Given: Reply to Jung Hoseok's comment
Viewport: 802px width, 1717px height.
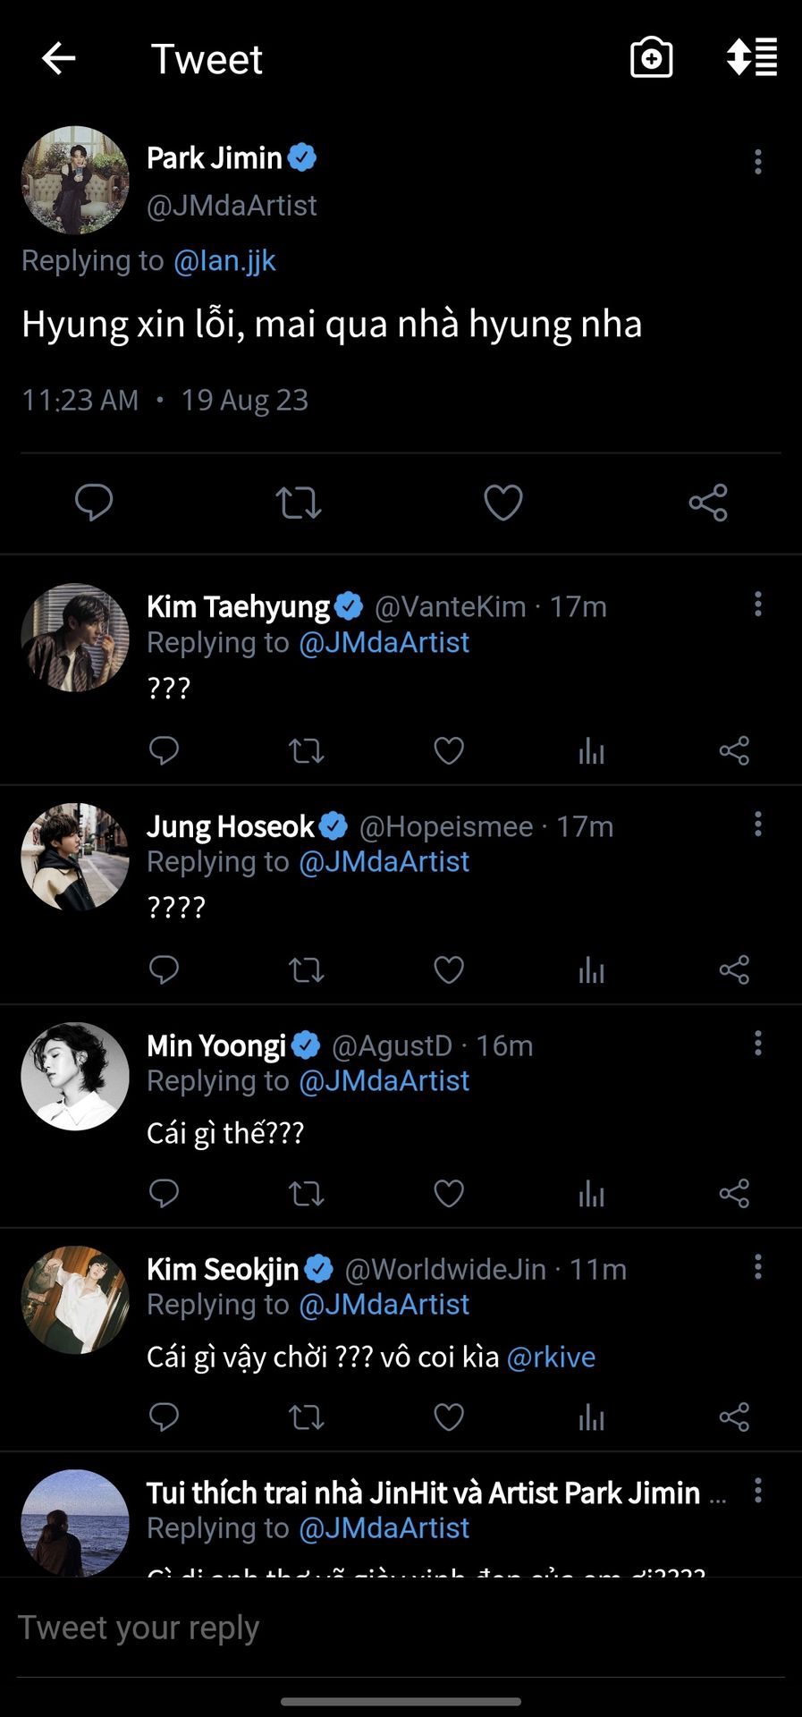Looking at the screenshot, I should (x=164, y=970).
